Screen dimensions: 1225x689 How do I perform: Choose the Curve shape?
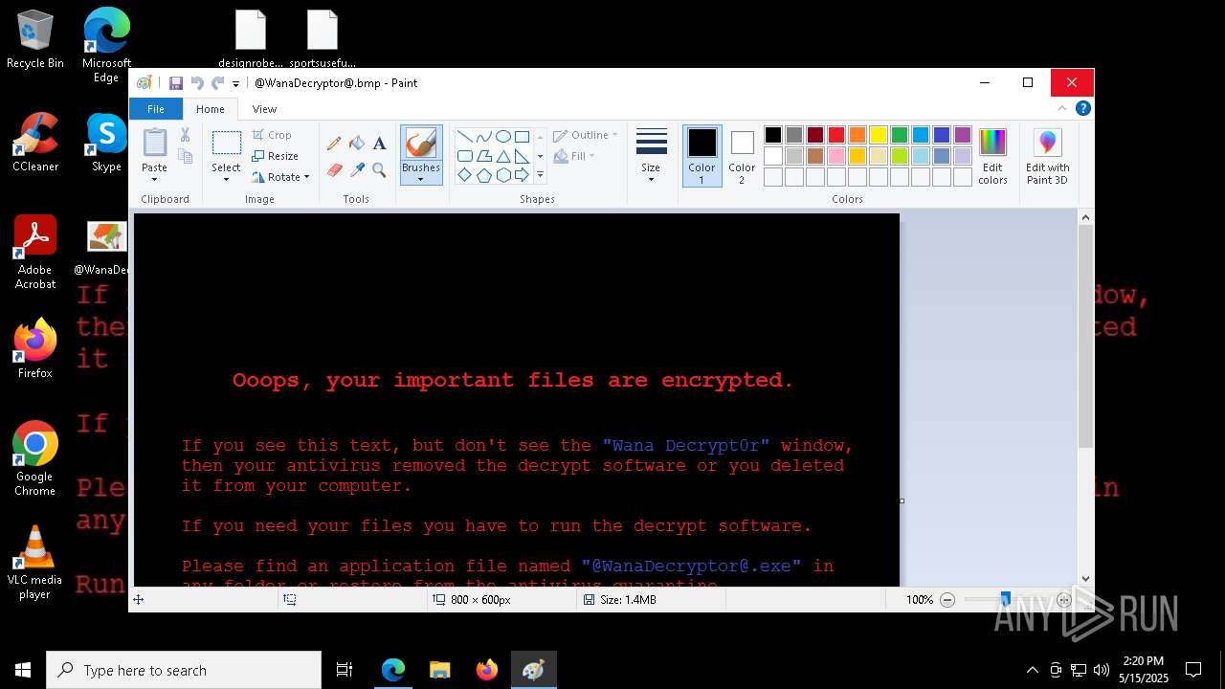click(x=483, y=136)
